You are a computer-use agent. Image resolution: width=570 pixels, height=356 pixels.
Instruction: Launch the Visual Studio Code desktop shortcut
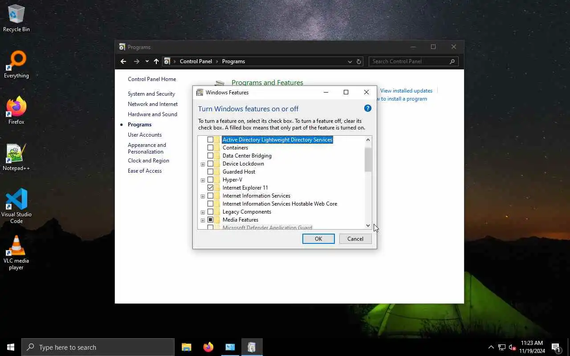click(x=16, y=206)
